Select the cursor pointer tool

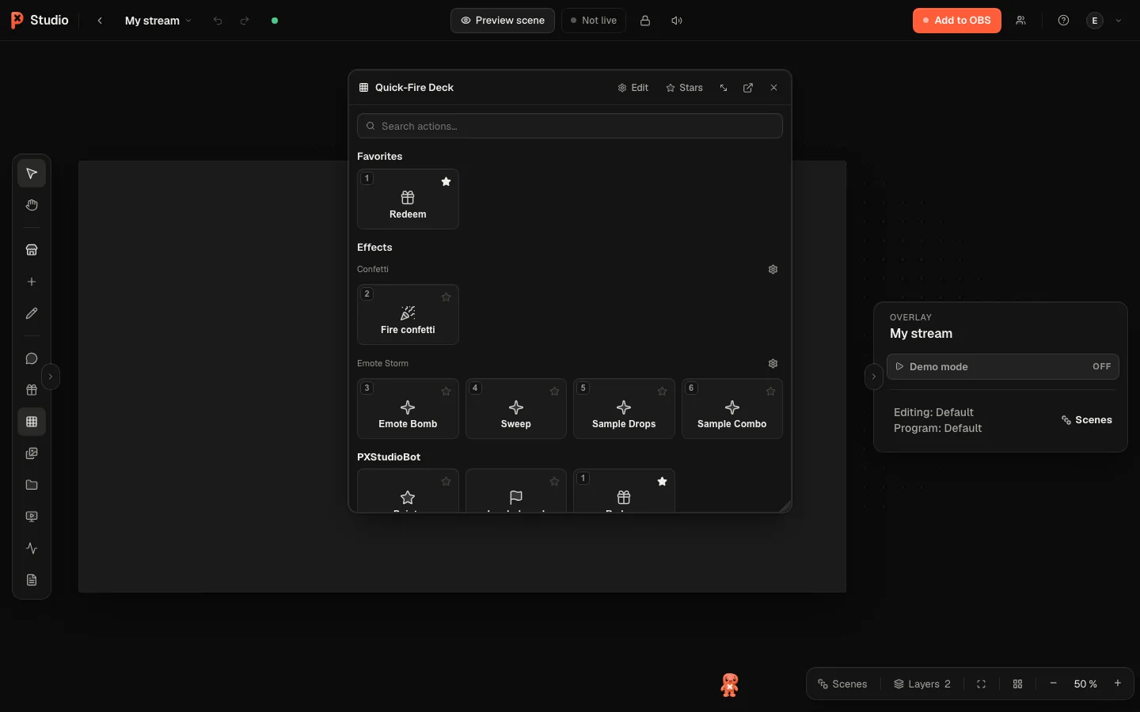click(32, 173)
